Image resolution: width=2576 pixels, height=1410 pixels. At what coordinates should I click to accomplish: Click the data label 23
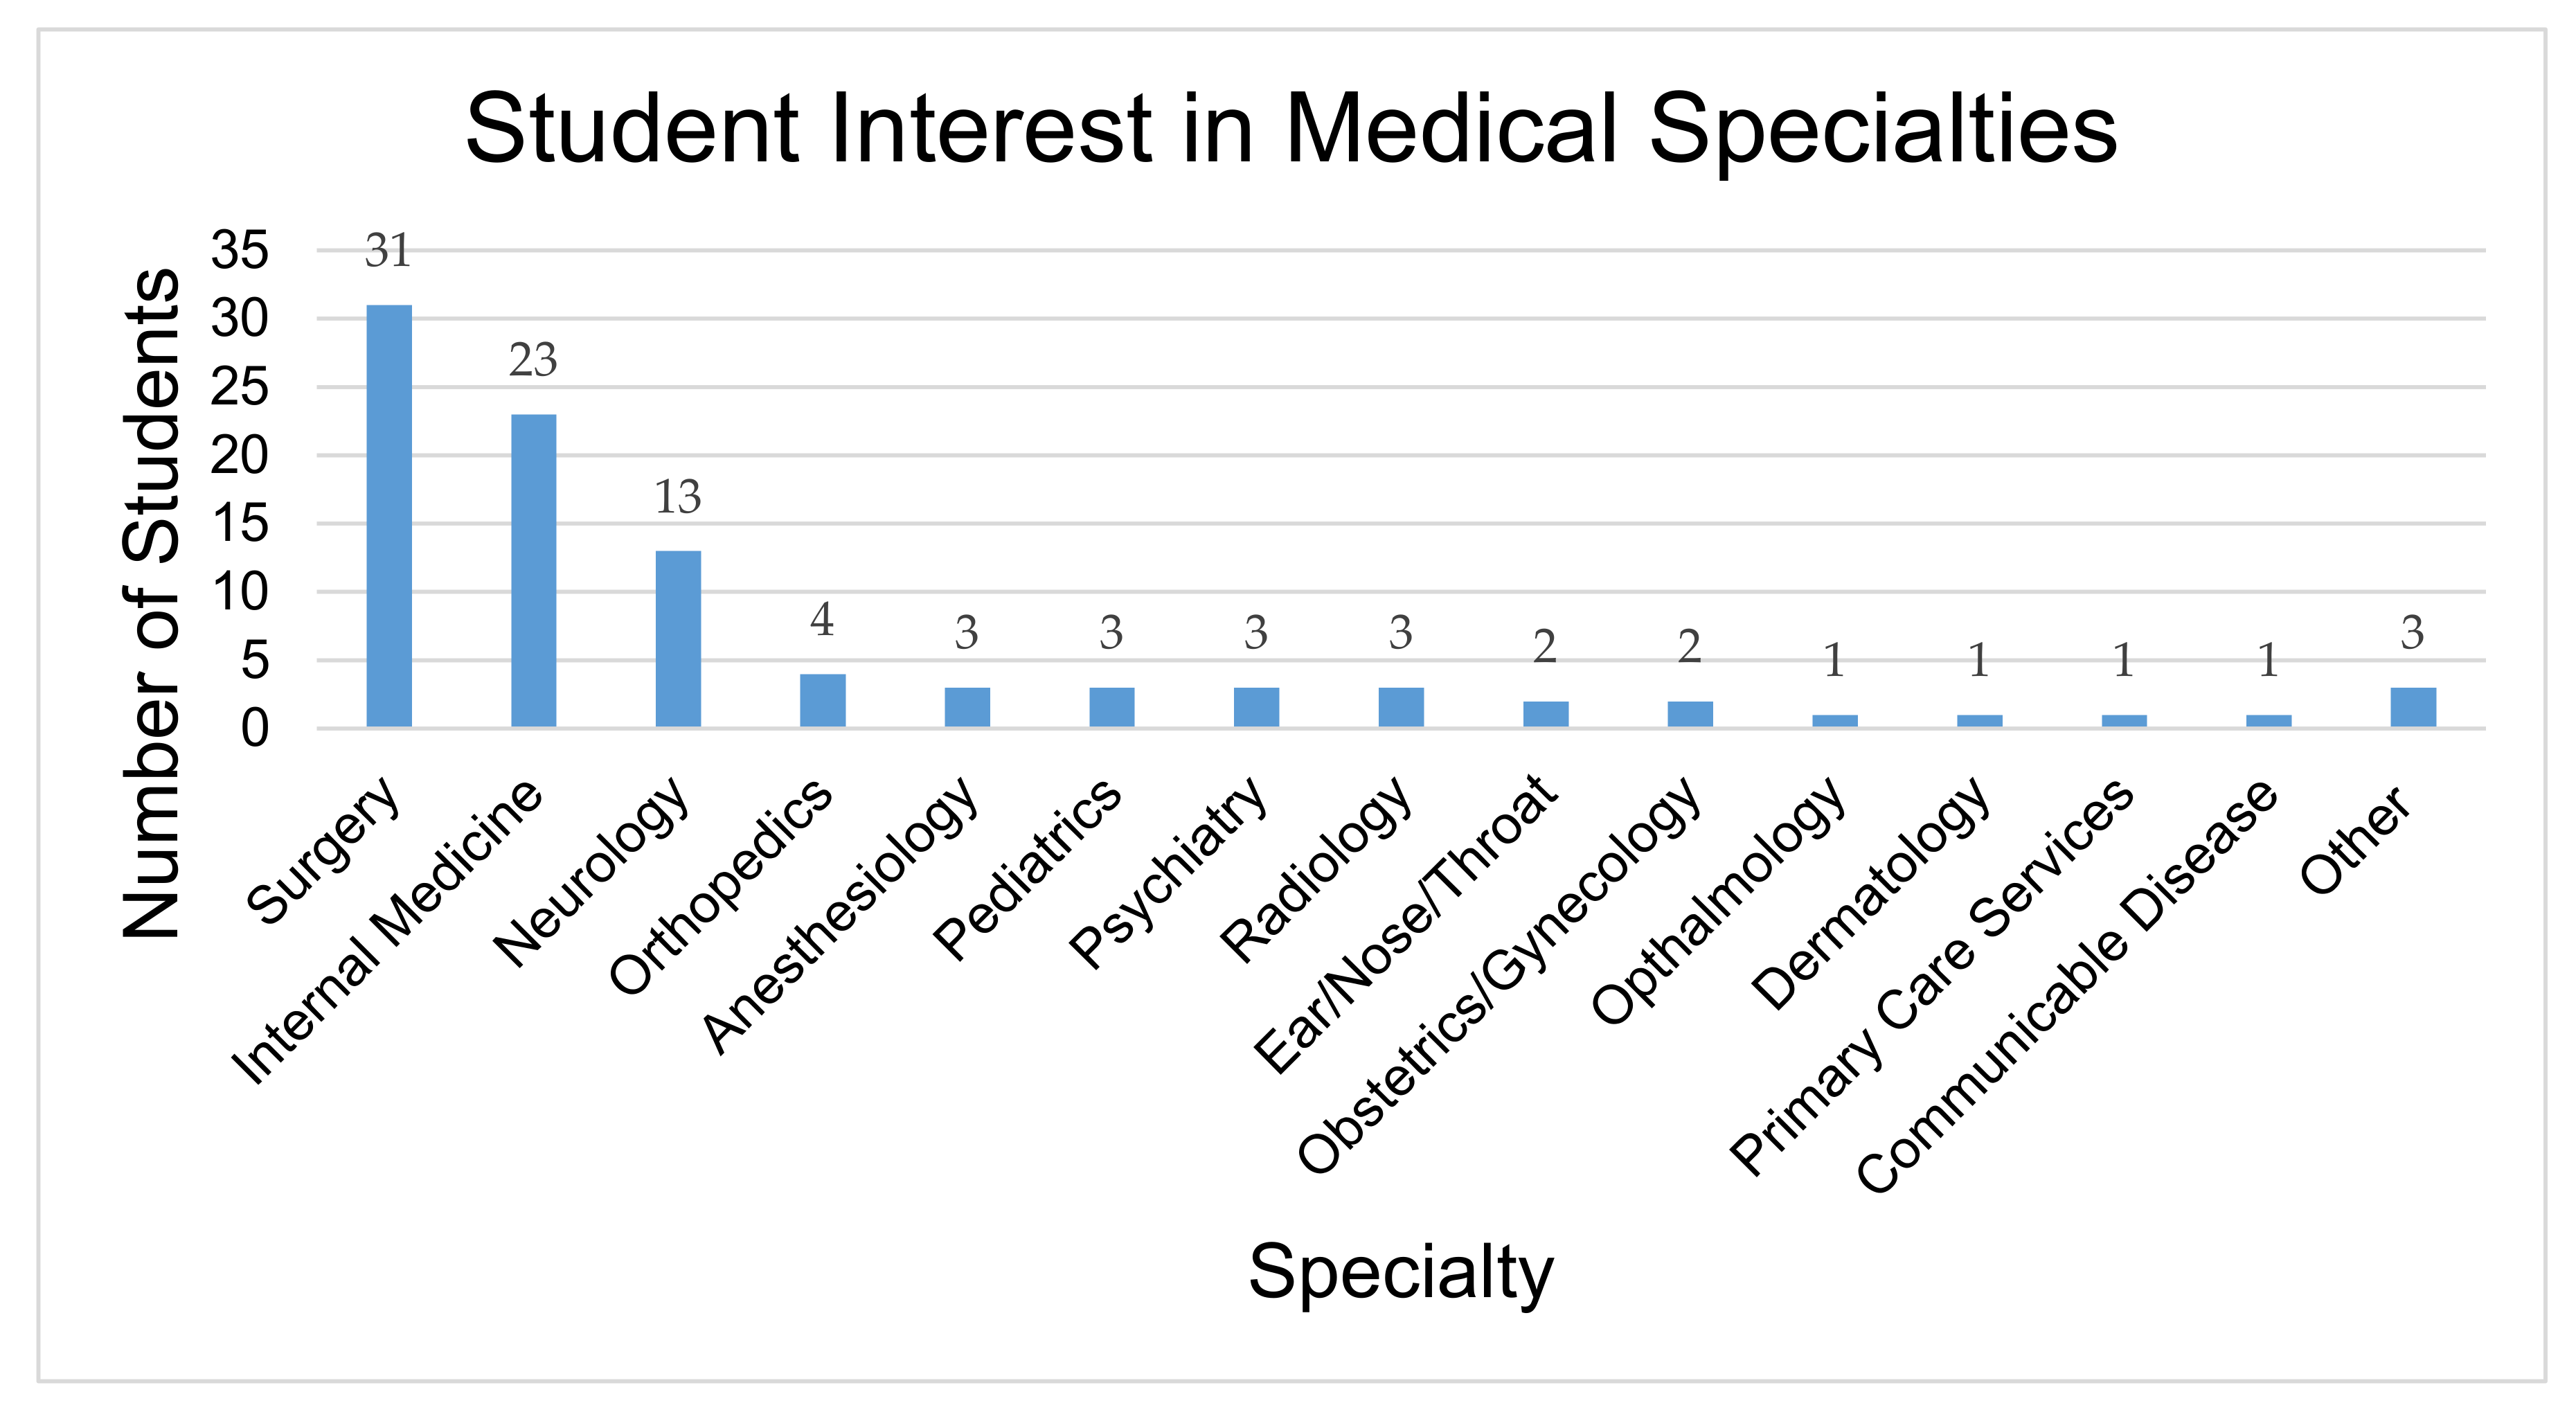533,360
